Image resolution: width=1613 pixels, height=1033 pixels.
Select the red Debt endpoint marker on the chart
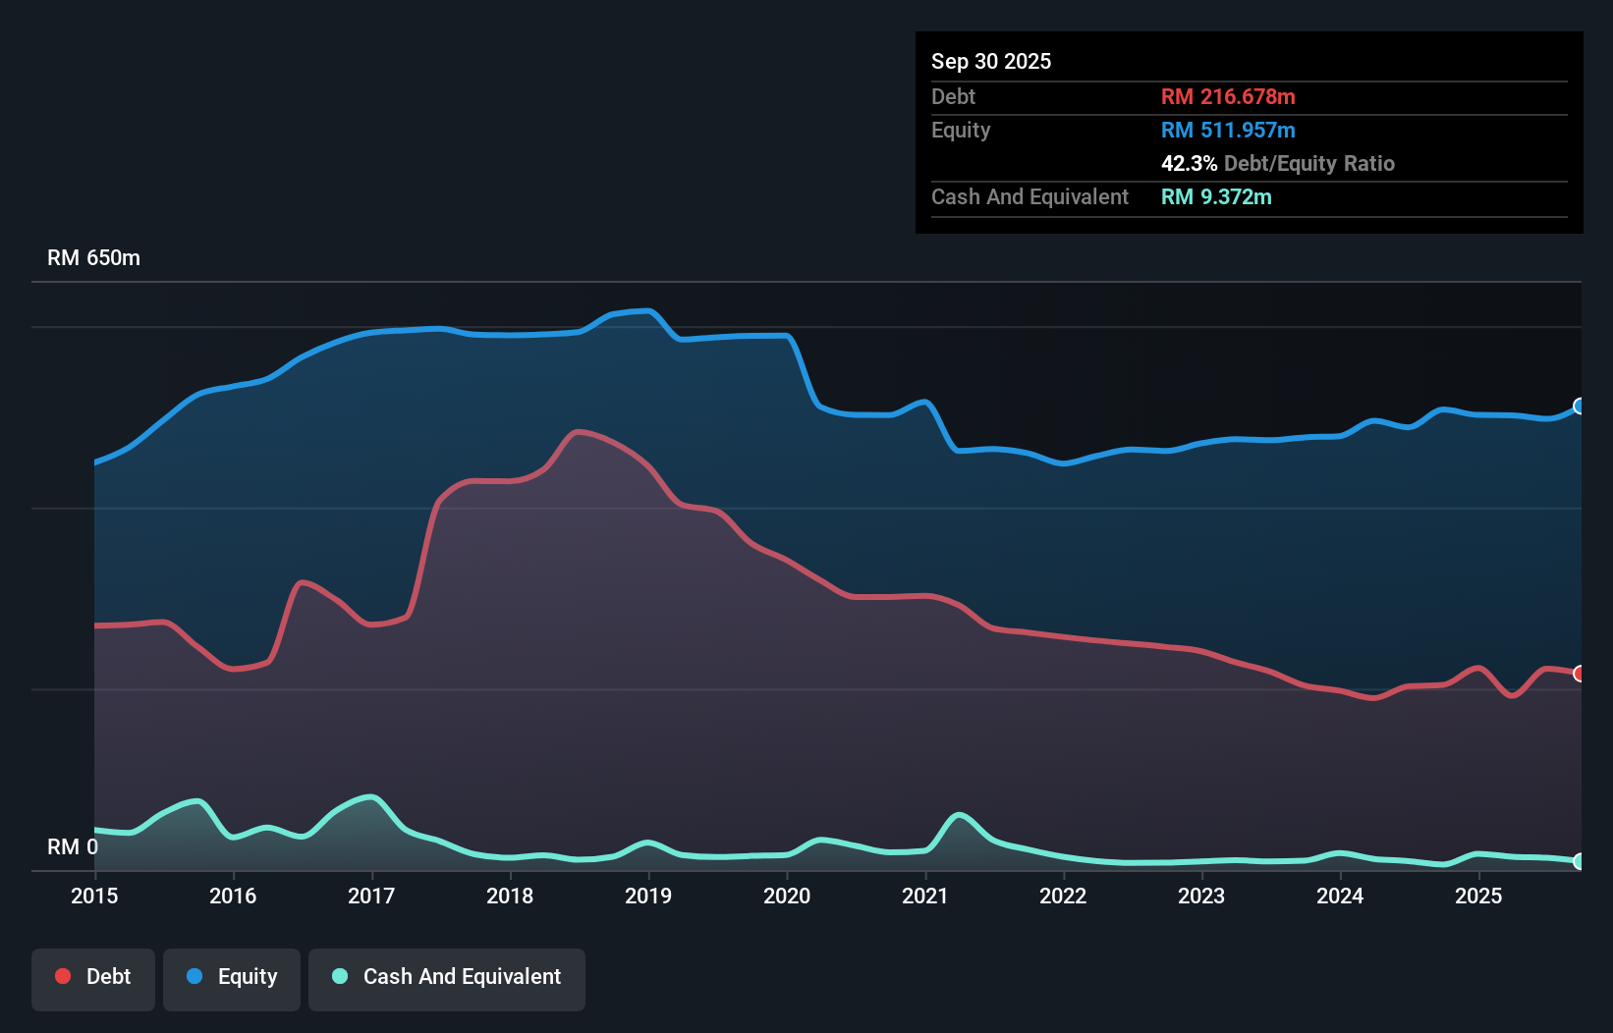tap(1581, 674)
